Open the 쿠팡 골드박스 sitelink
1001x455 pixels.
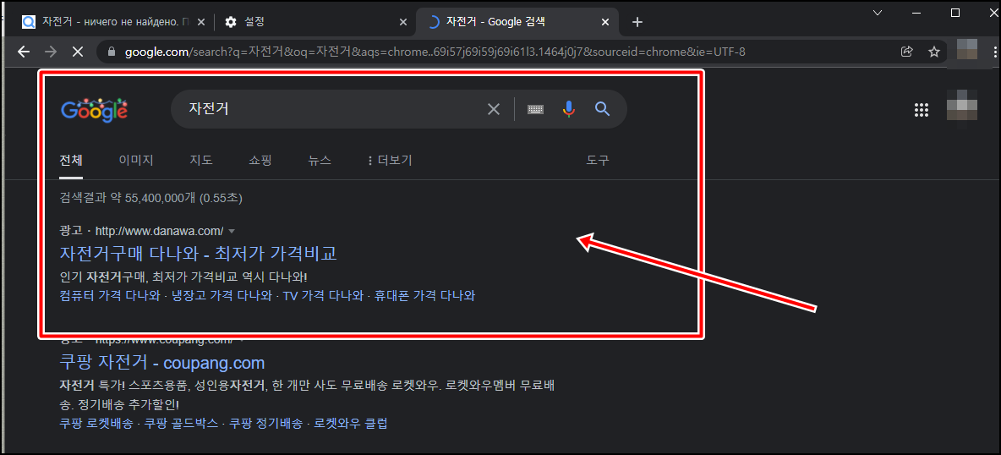pyautogui.click(x=181, y=423)
